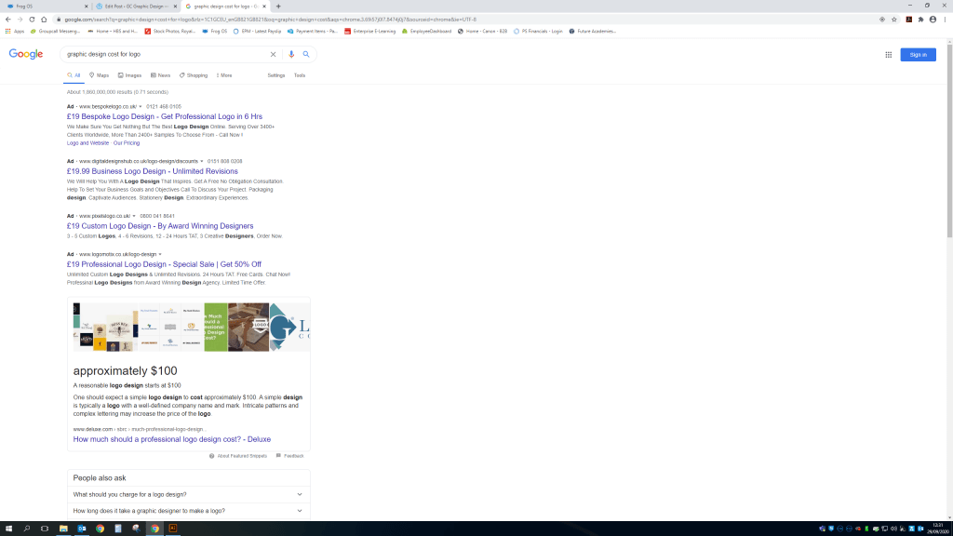
Task: Click the page's vertical scrollbar
Action: tap(948, 140)
